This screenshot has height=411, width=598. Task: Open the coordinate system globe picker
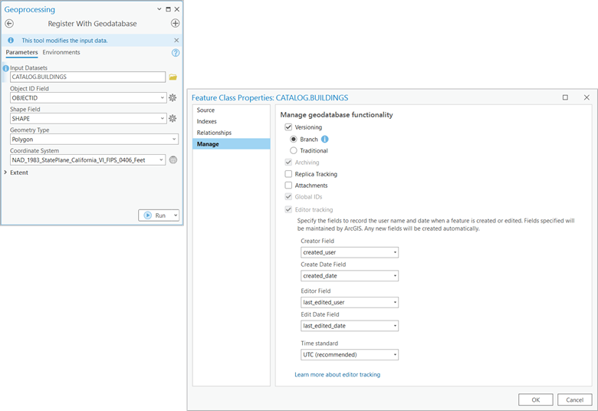[x=173, y=160]
